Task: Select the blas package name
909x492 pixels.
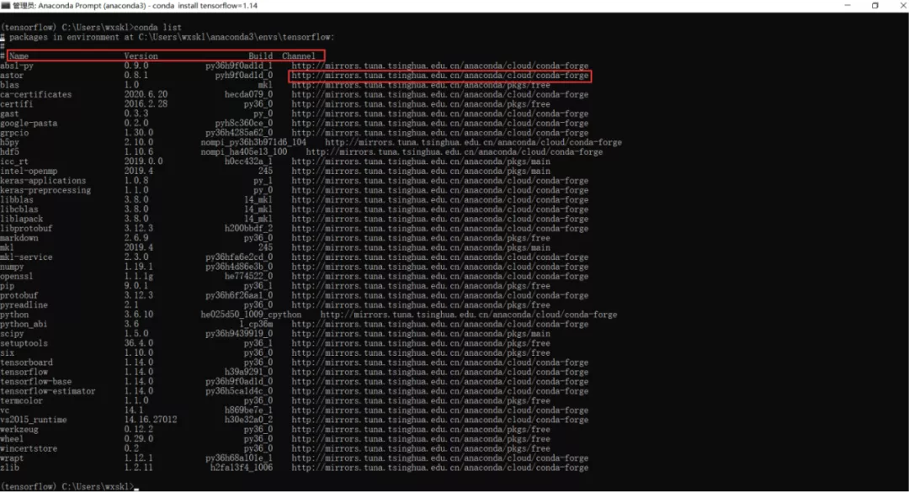Action: (9, 85)
